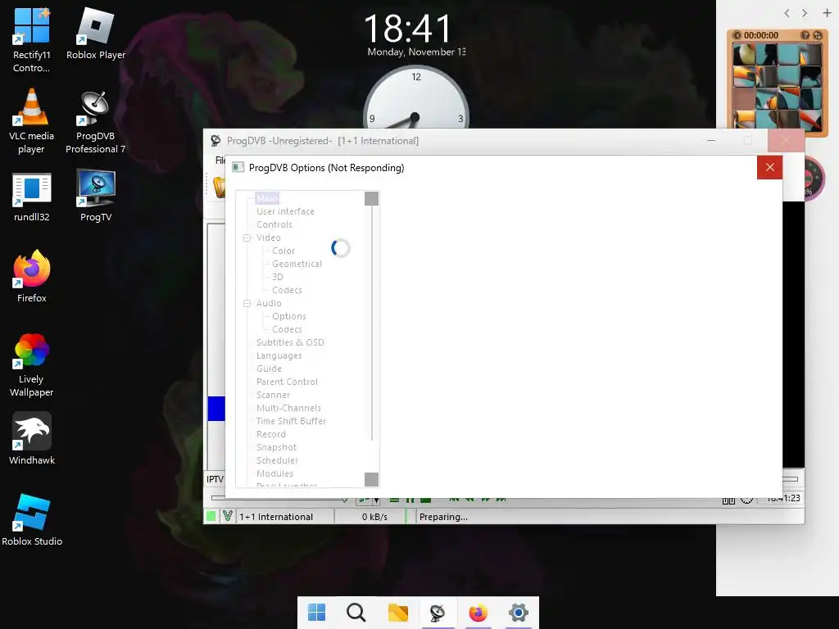
Task: Open Firefox from the taskbar
Action: (x=478, y=613)
